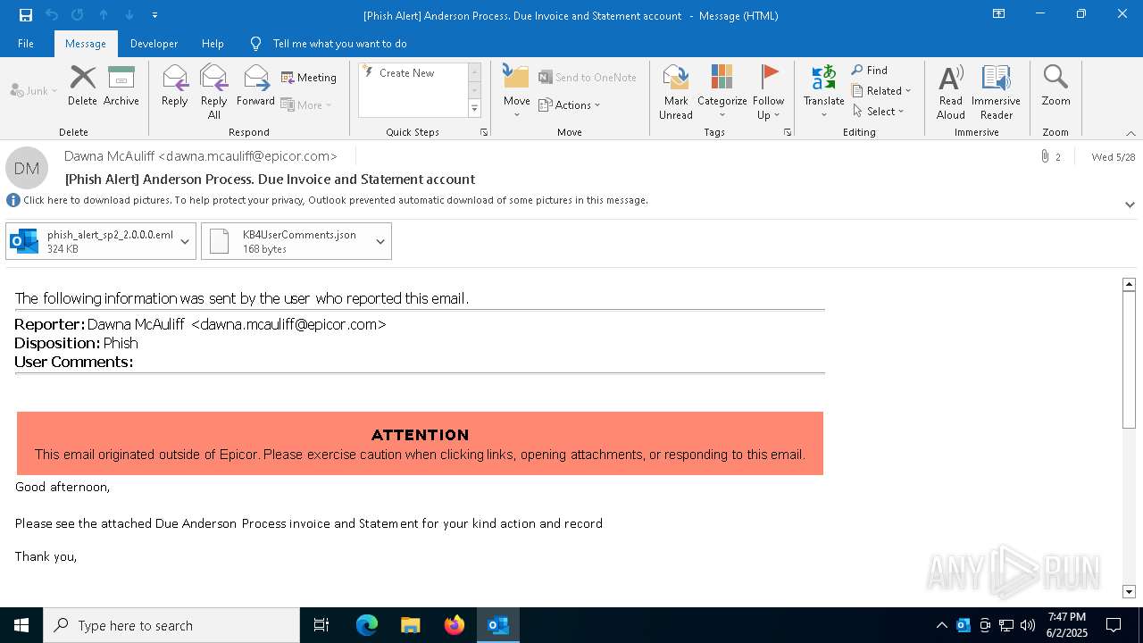Click the Save icon in title bar
The width and height of the screenshot is (1143, 643).
coord(26,15)
